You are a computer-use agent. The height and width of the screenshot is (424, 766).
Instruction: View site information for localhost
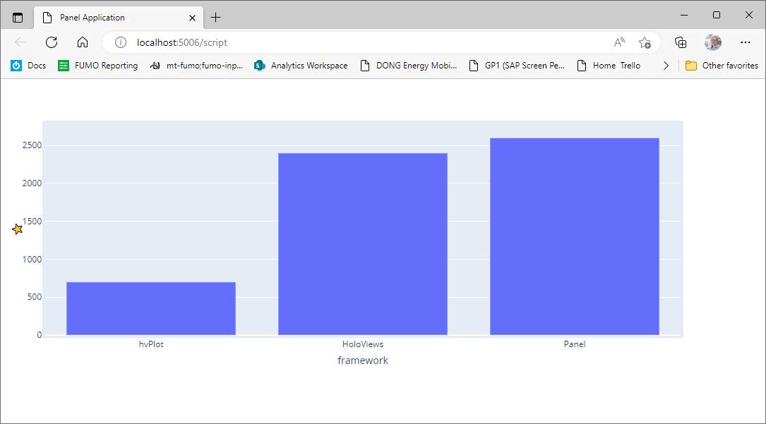pos(120,42)
